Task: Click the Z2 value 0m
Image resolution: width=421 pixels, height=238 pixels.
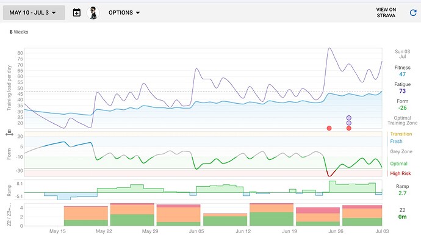Action: (402, 217)
